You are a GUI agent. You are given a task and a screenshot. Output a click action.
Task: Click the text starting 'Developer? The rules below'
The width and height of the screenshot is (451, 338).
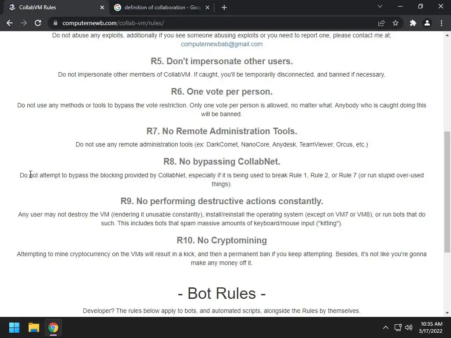tap(222, 311)
